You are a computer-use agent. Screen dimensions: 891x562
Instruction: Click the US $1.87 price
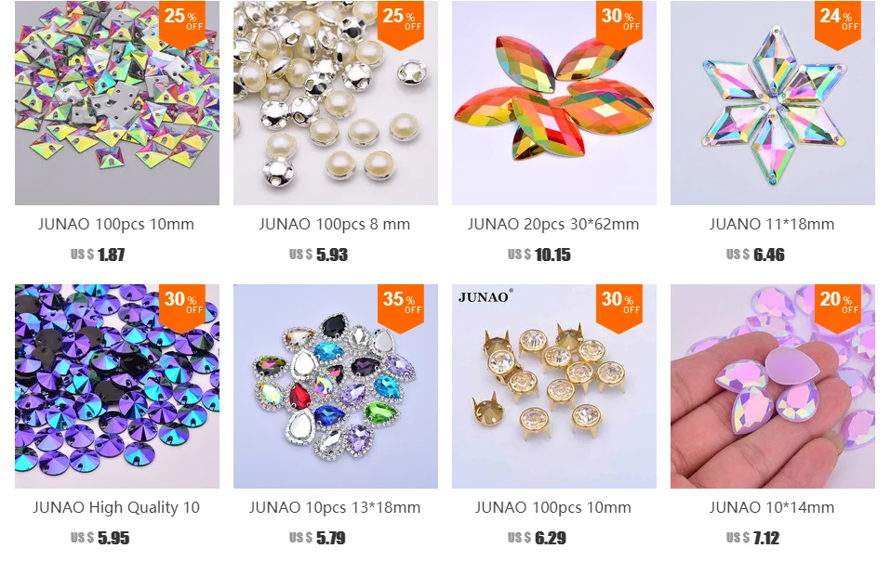tap(98, 255)
